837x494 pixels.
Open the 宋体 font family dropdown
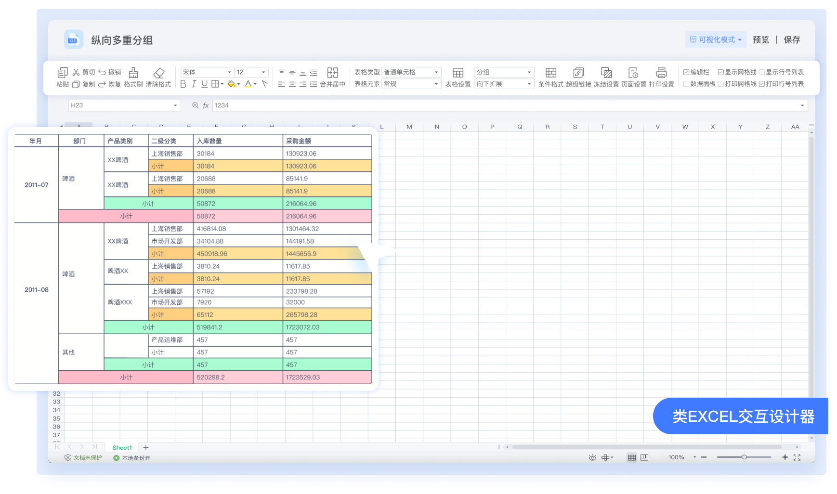tap(207, 72)
